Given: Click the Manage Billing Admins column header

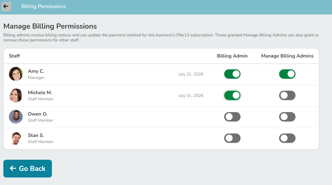Looking at the screenshot, I should coord(287,56).
